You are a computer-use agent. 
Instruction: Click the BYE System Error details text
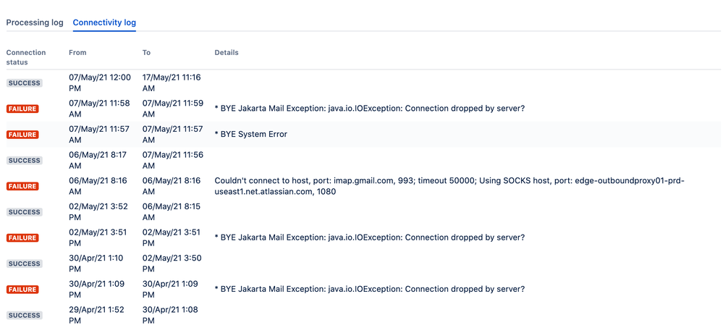pyautogui.click(x=251, y=134)
